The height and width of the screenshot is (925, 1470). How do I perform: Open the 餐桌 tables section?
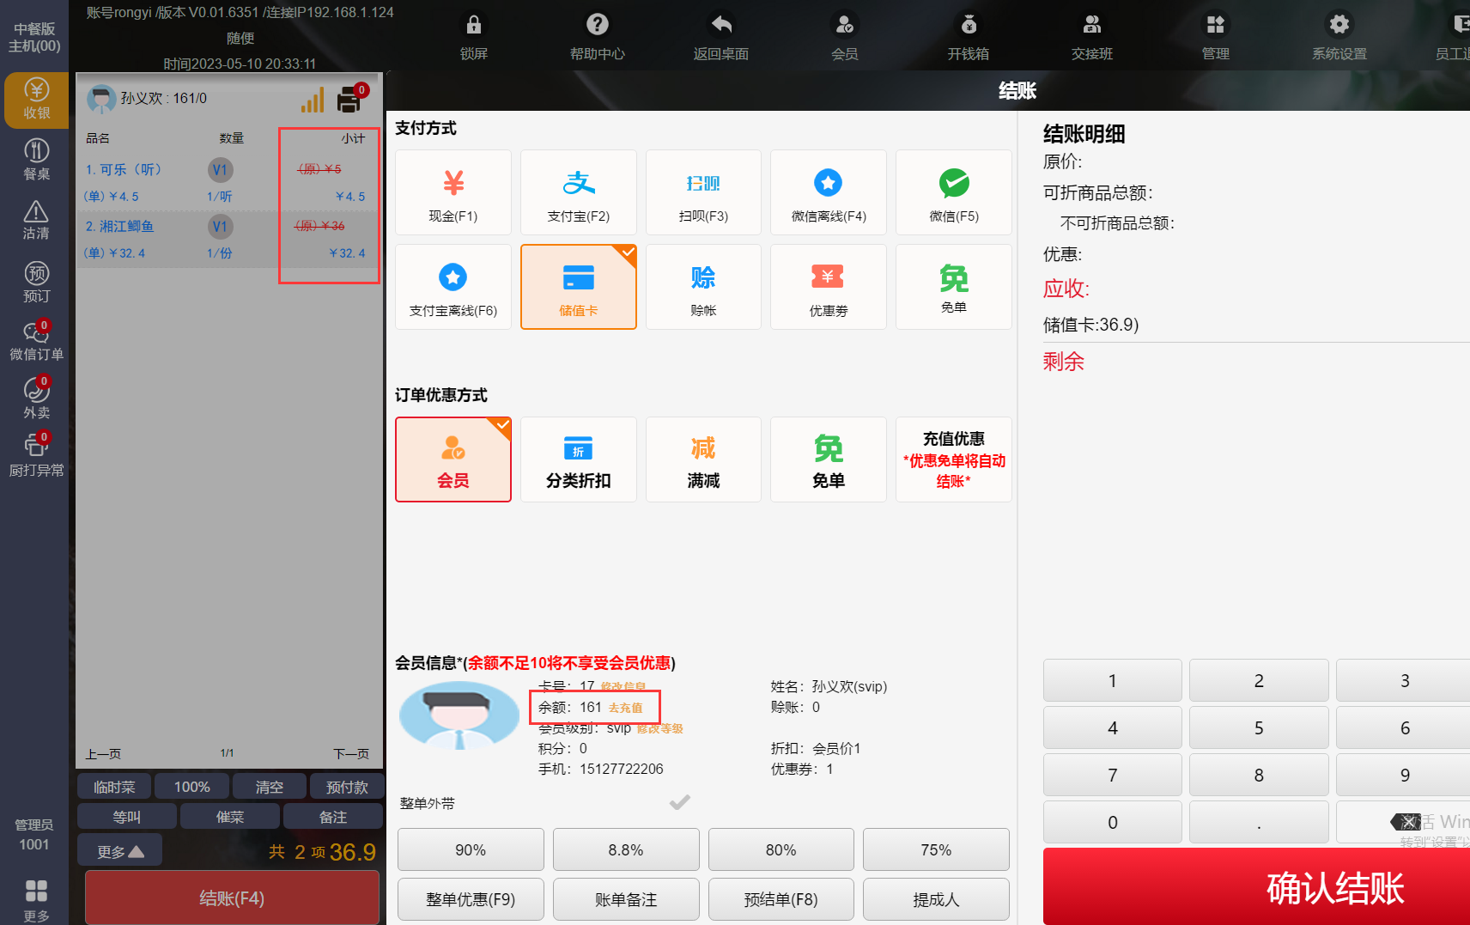coord(36,160)
